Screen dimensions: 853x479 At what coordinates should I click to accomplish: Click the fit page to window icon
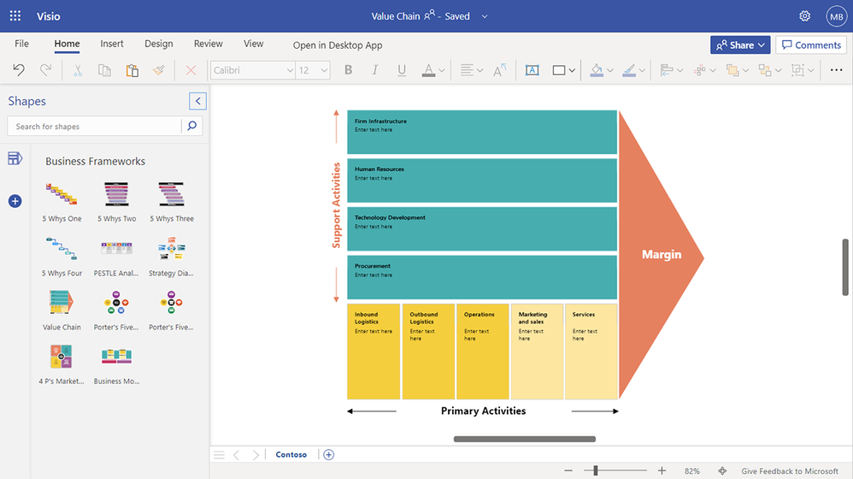pos(722,470)
